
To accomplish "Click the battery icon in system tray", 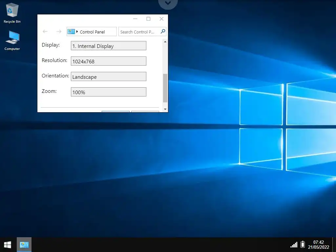I will point(303,244).
